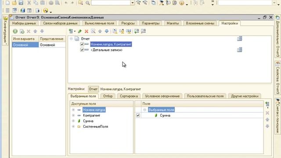Open the Синтакс-помощник side panel
The width and height of the screenshot is (281, 158).
tap(277, 116)
